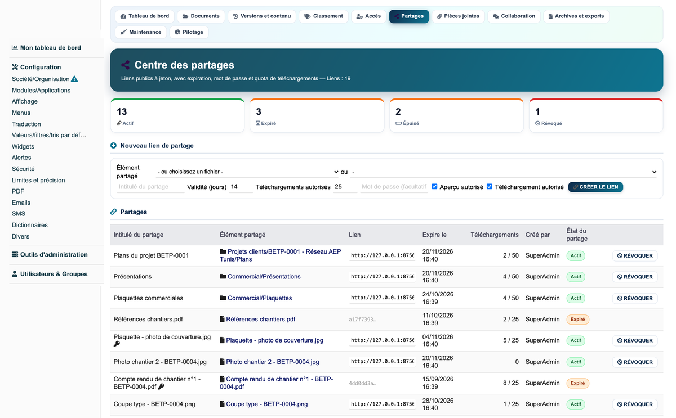Click the plus icon beside Nouveau lien de partage
The width and height of the screenshot is (676, 418).
pos(114,146)
